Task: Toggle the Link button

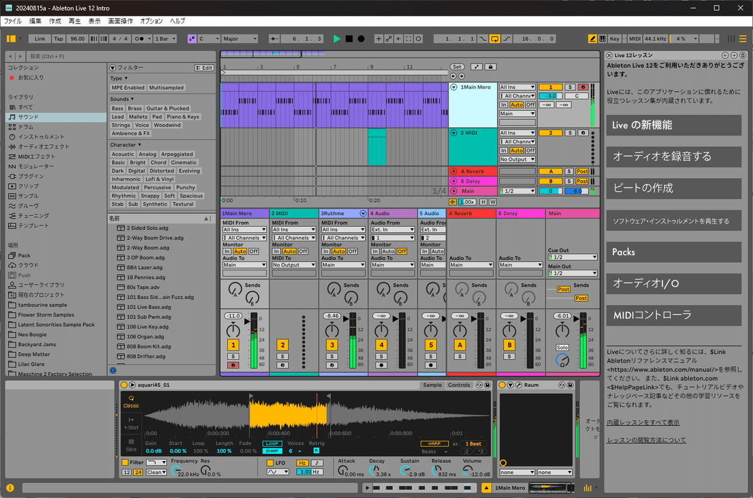Action: tap(39, 39)
